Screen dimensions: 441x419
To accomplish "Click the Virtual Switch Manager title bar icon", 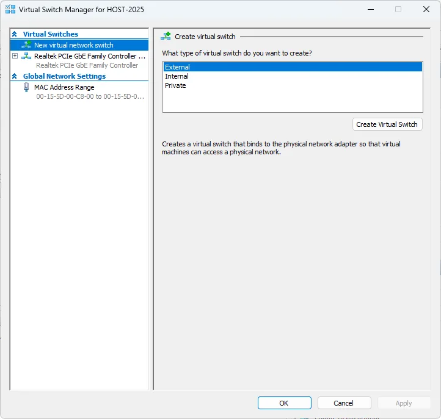I will click(x=10, y=9).
